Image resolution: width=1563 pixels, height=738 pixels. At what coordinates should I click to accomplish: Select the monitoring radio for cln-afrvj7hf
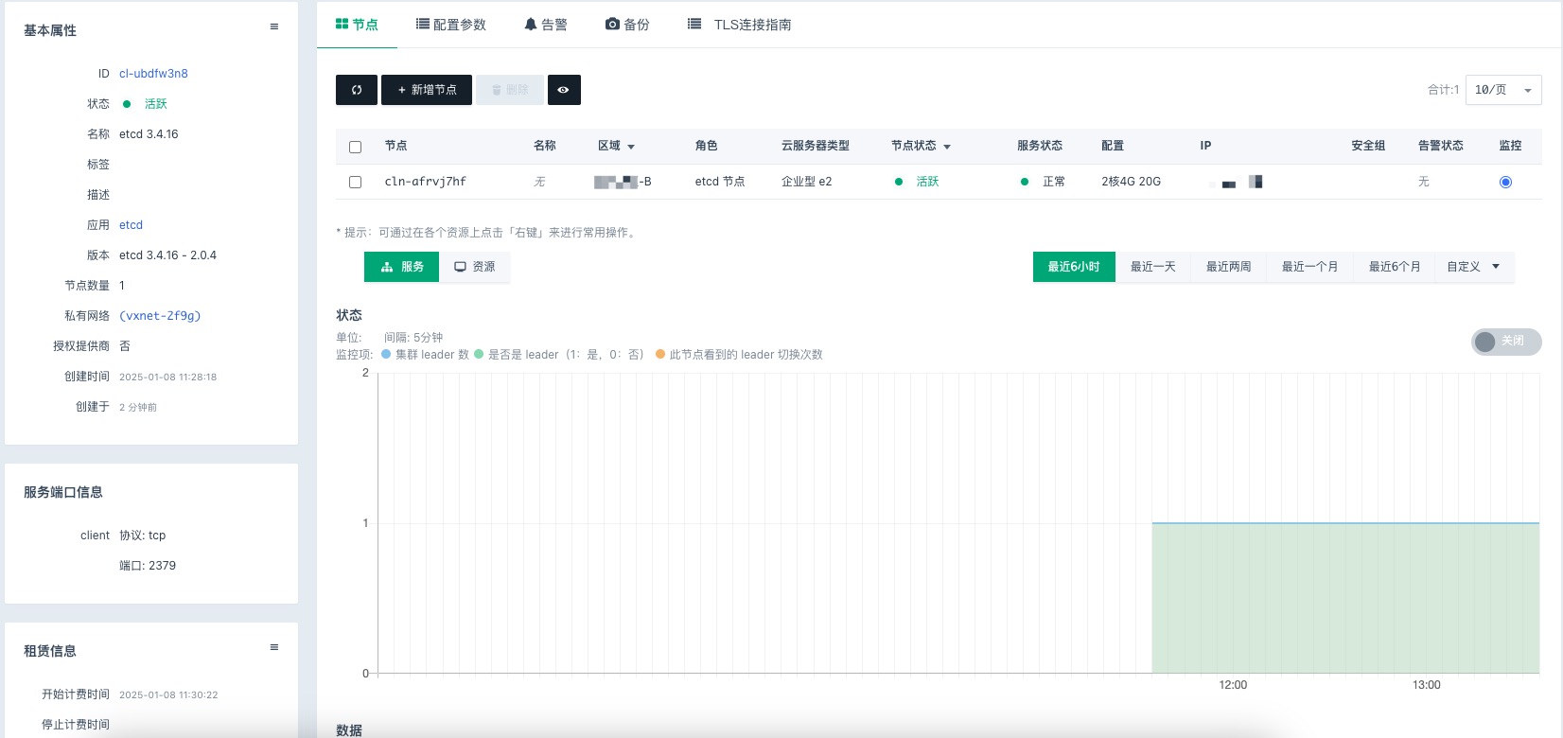click(x=1506, y=182)
